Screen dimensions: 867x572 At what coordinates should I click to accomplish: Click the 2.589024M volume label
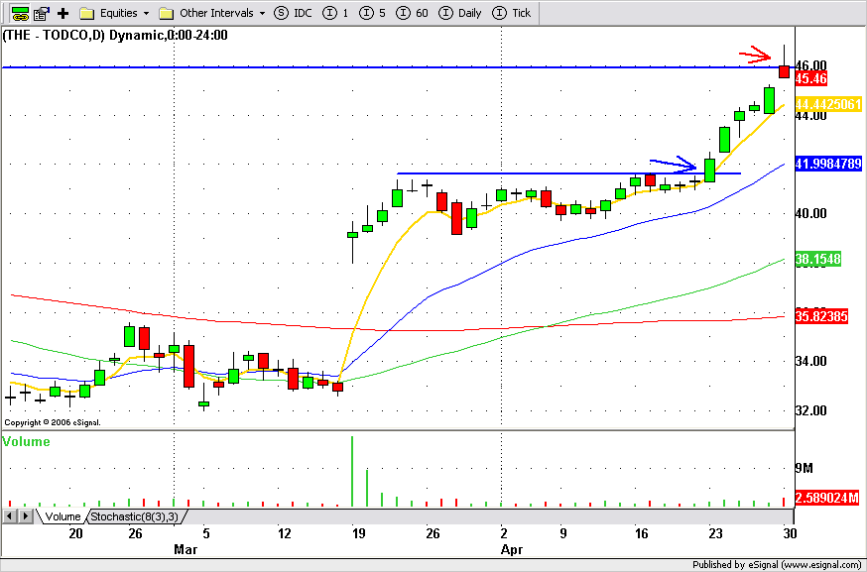(826, 498)
